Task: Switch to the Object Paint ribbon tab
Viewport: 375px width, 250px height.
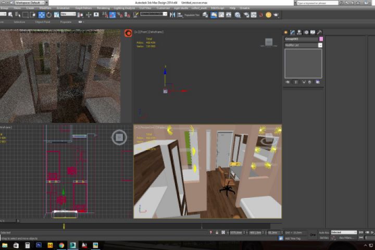Action: [x=43, y=22]
